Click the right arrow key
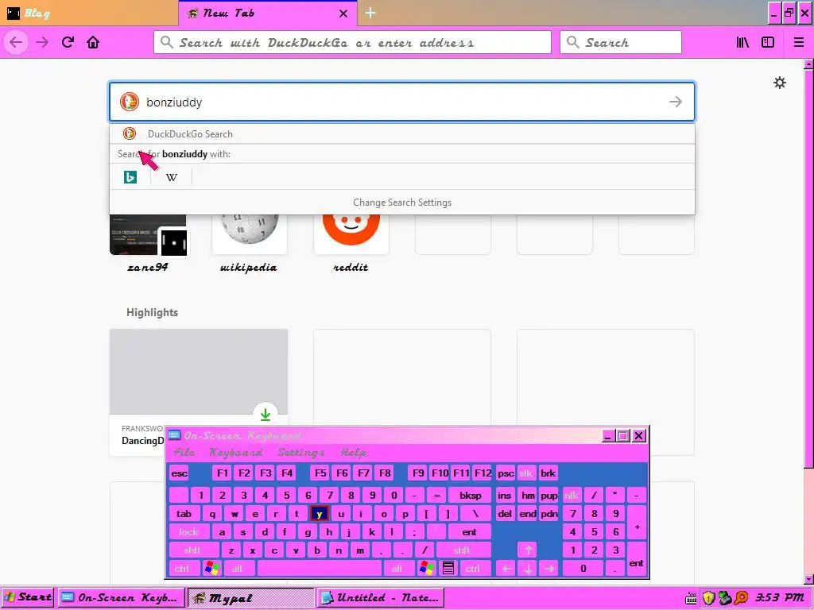Screen dimensions: 814x610 tap(549, 569)
